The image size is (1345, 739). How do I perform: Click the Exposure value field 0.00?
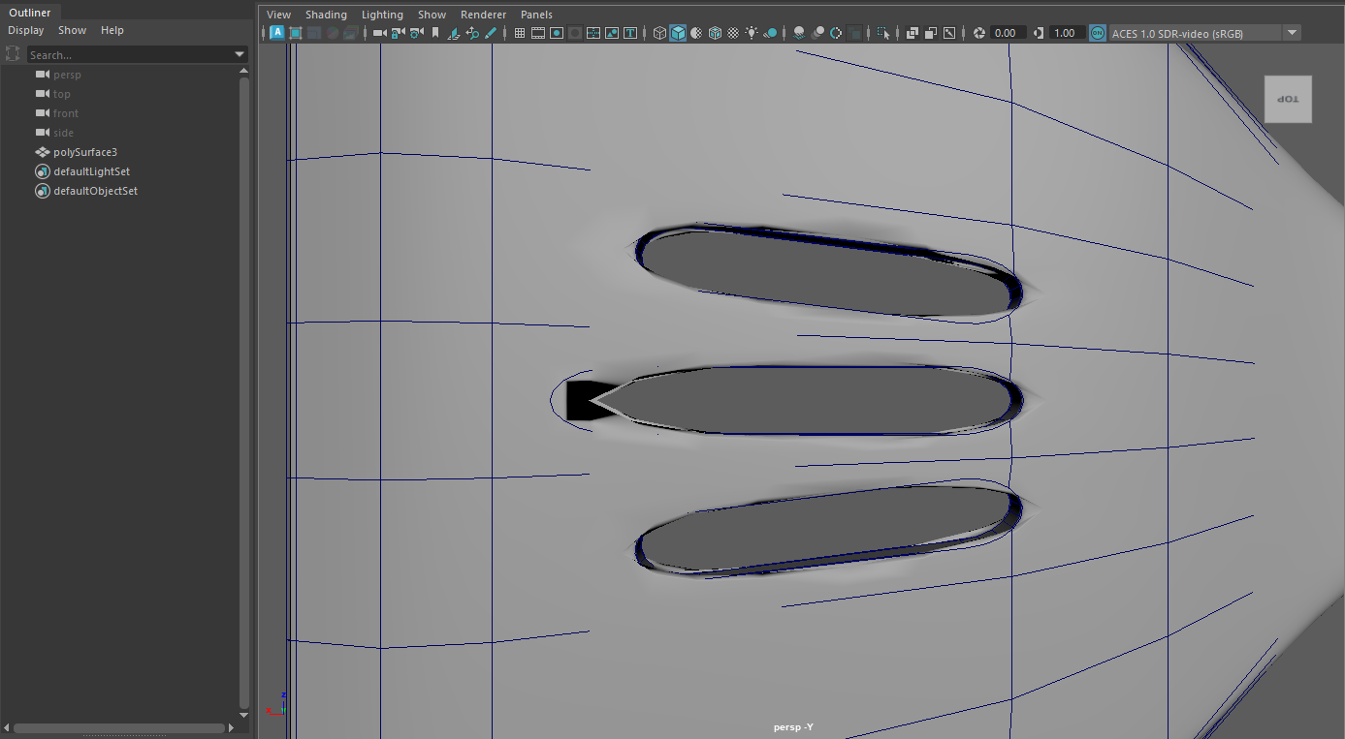click(x=1008, y=33)
